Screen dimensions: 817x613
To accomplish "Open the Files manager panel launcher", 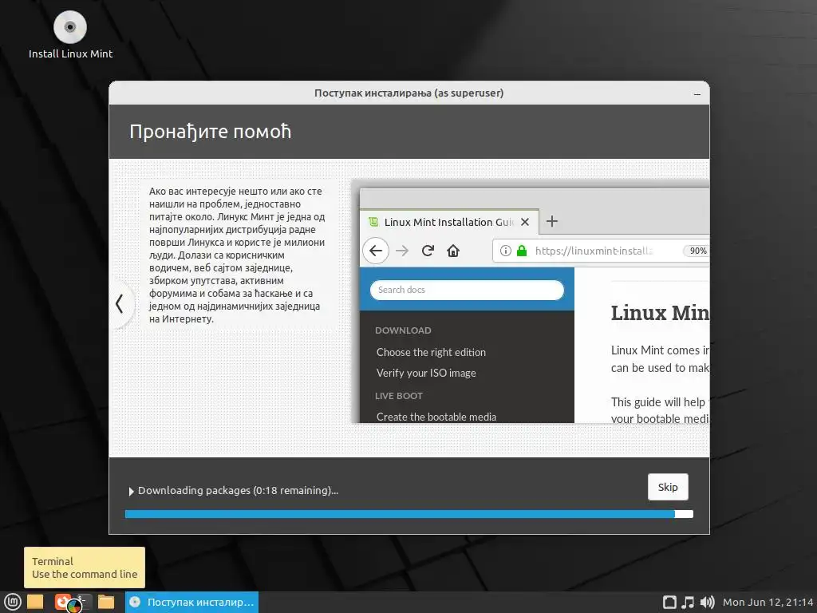I will (x=106, y=602).
